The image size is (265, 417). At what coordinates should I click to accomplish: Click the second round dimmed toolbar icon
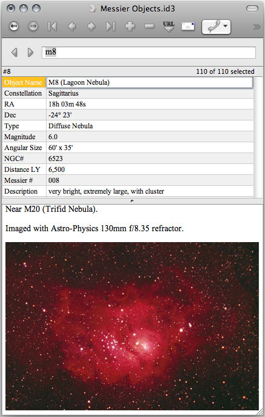pos(33,27)
